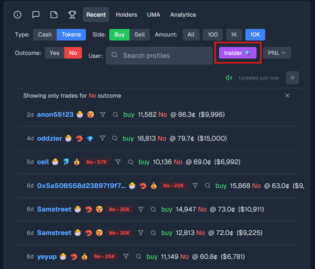
Task: Set Side filter to Sell
Action: coord(140,35)
